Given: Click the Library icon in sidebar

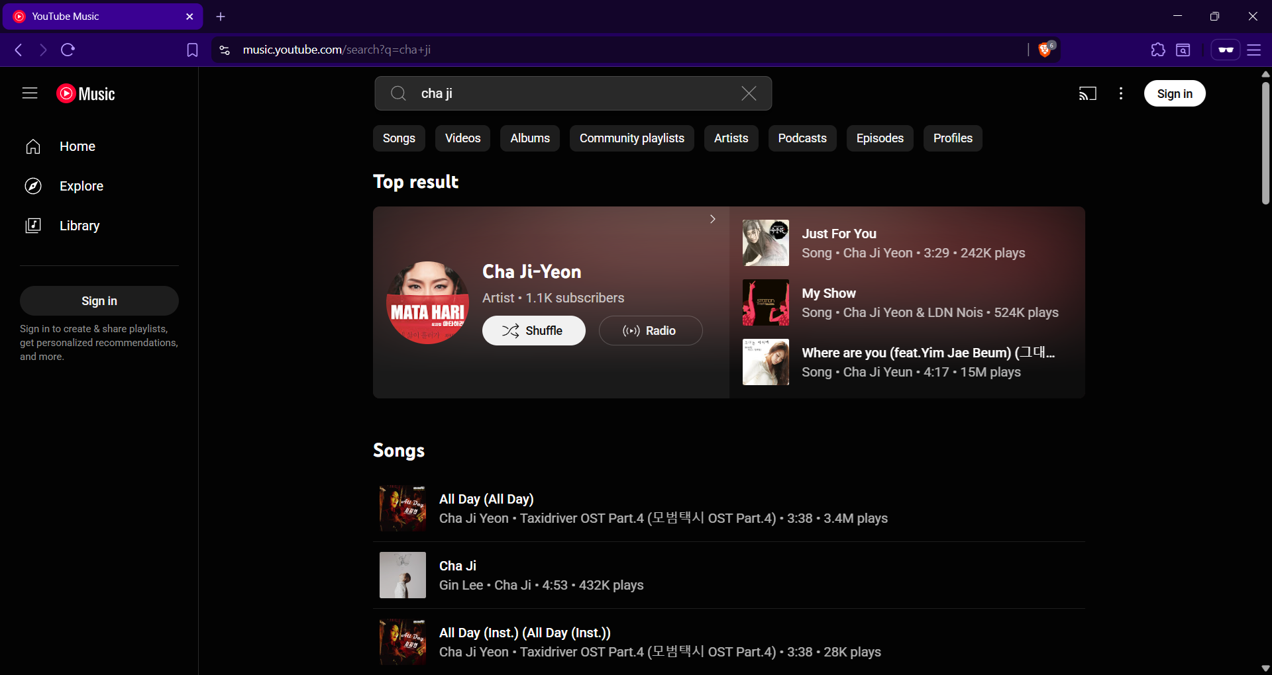Looking at the screenshot, I should 33,226.
